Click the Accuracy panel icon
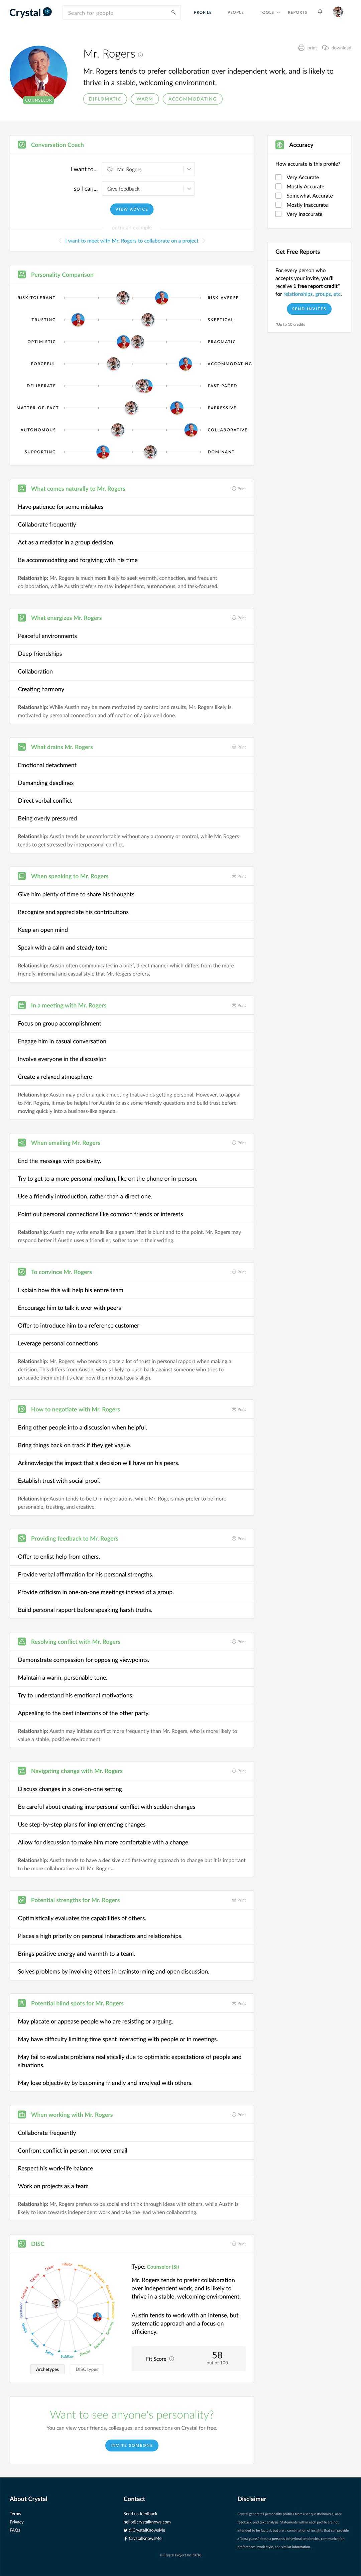The width and height of the screenshot is (361, 2576). 280,145
